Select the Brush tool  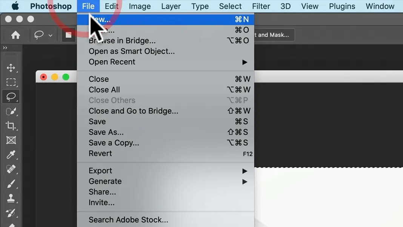(x=11, y=184)
